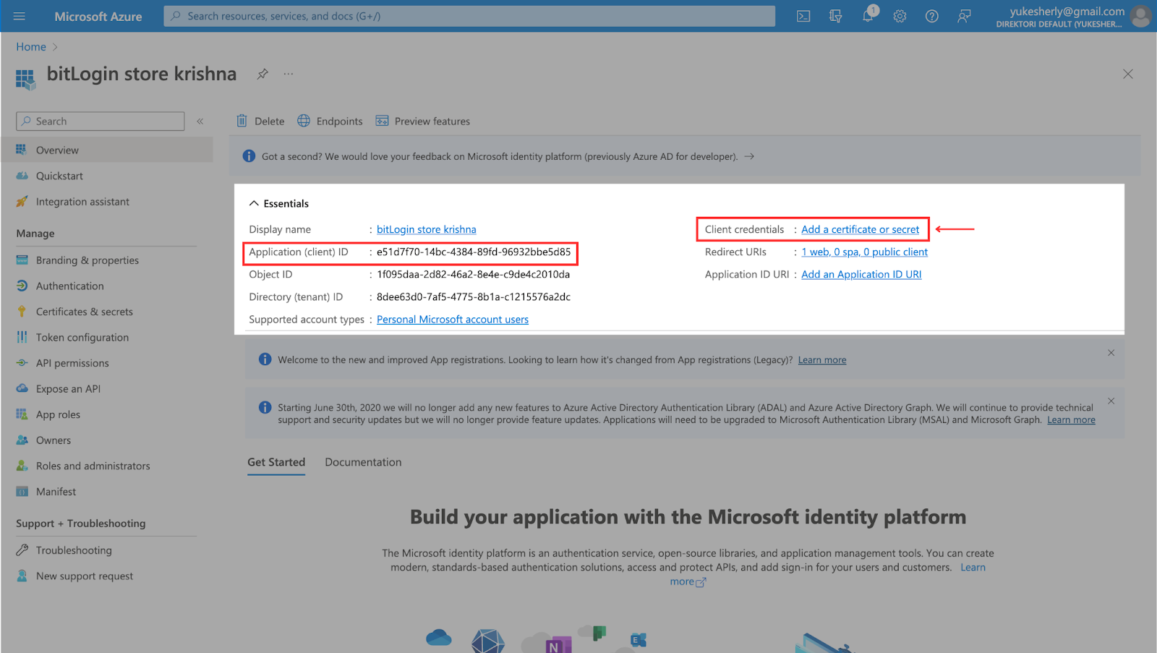Click Learn more in ADAL notice
1157x653 pixels.
[x=1071, y=420]
